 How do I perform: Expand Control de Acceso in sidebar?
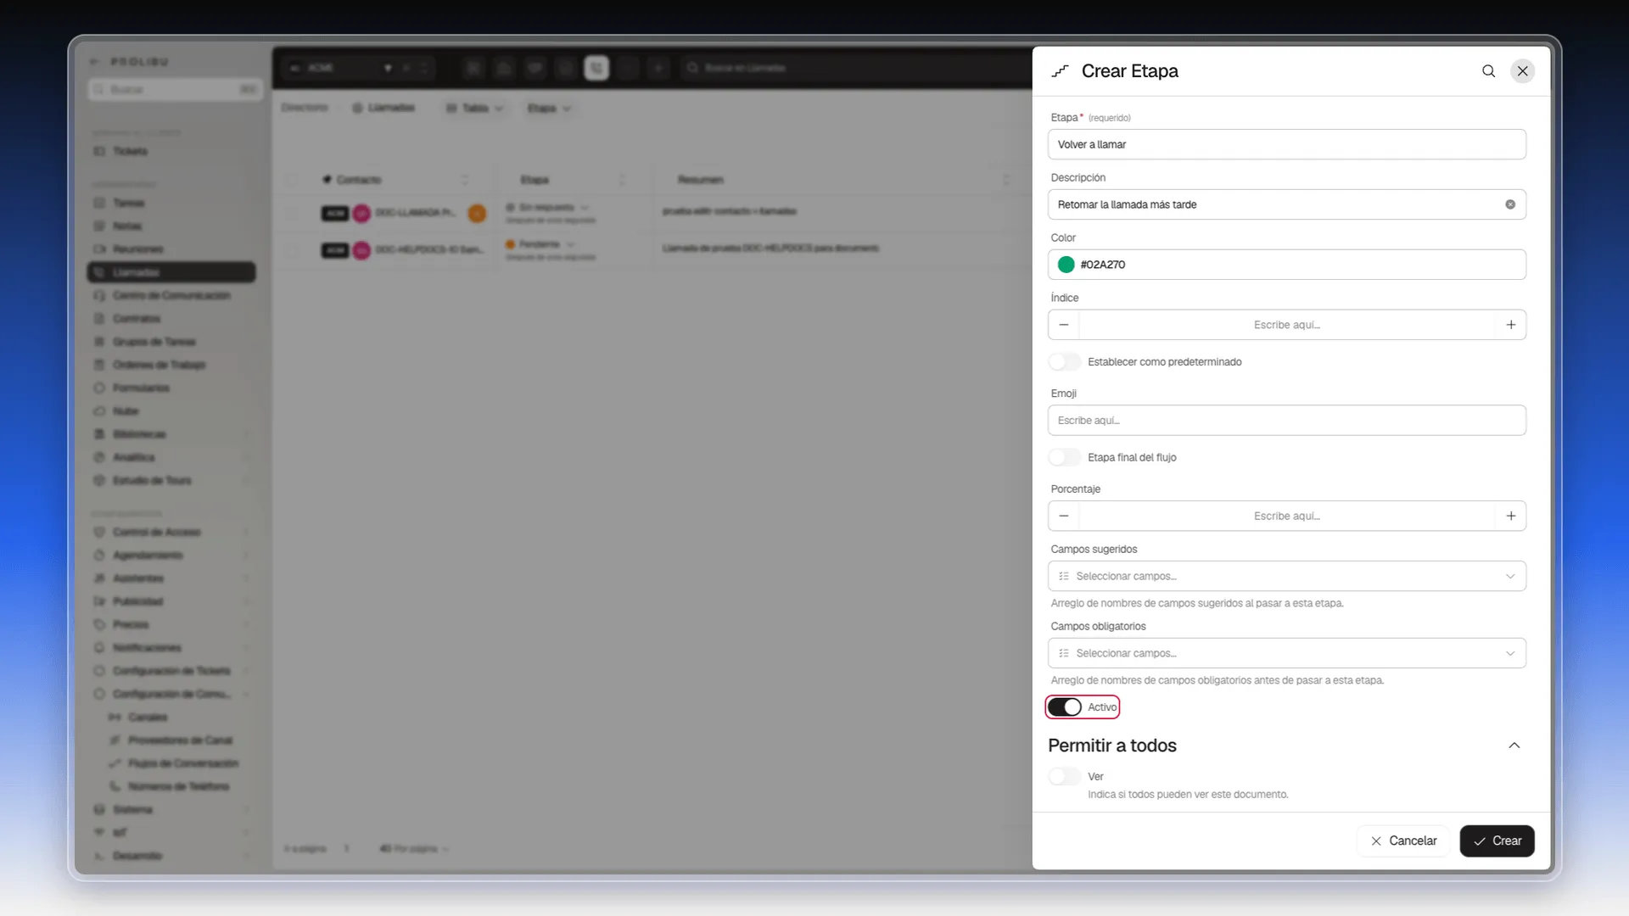coord(171,533)
